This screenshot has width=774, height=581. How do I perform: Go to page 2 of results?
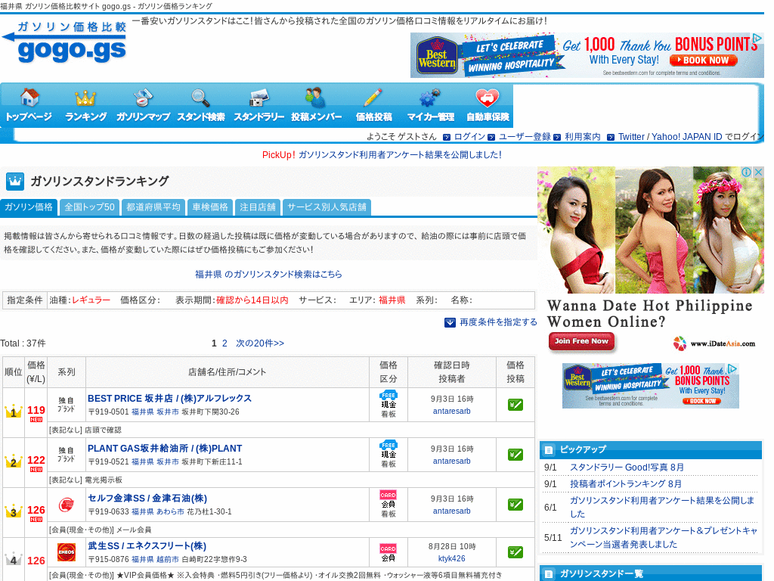[224, 343]
